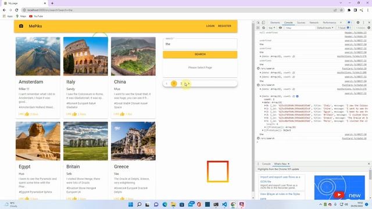
Task: Click the Greece card title
Action: [x=121, y=167]
